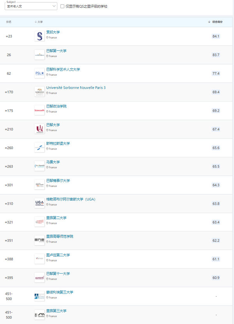Click the PSL logo icon
Viewport: 234px width, 324px height.
[x=39, y=73]
